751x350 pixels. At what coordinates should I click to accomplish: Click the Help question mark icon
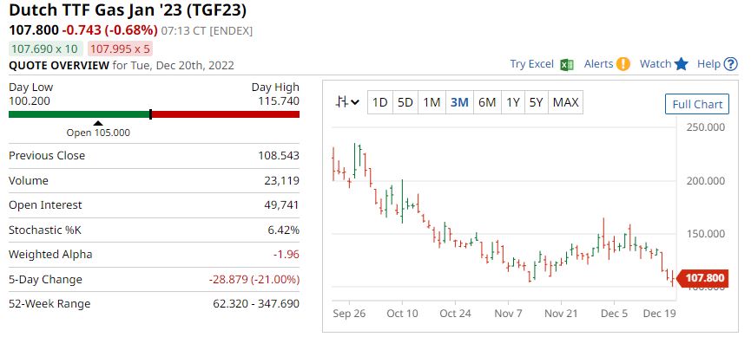[x=731, y=64]
